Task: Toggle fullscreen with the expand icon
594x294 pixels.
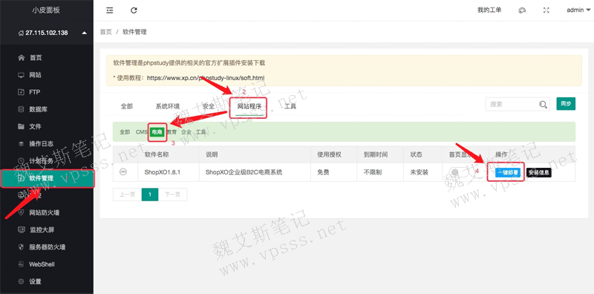Action: [x=546, y=10]
